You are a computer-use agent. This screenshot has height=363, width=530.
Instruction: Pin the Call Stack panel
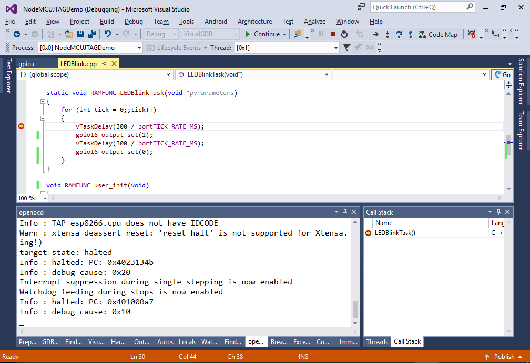(498, 212)
